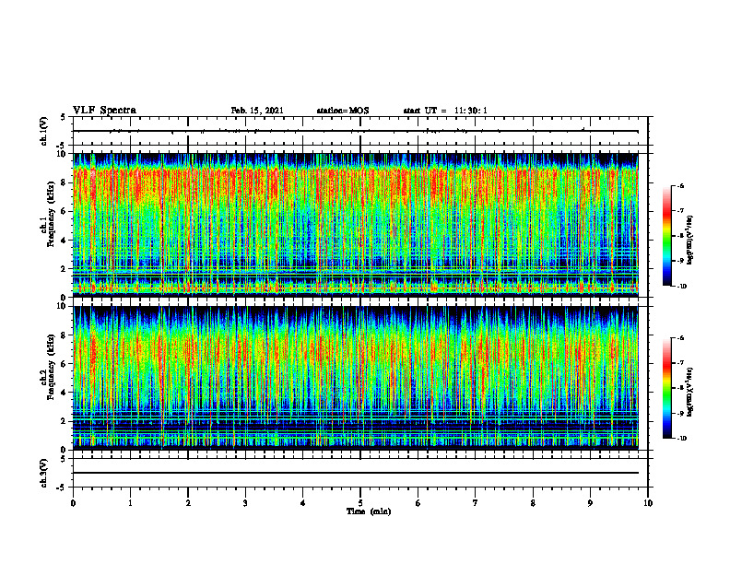Click the time axis tick label "2"
The height and width of the screenshot is (564, 730).
(188, 503)
